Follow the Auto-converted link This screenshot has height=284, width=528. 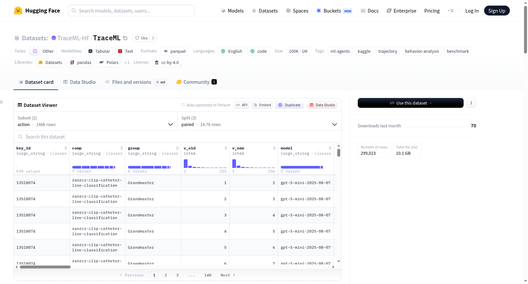(199, 105)
